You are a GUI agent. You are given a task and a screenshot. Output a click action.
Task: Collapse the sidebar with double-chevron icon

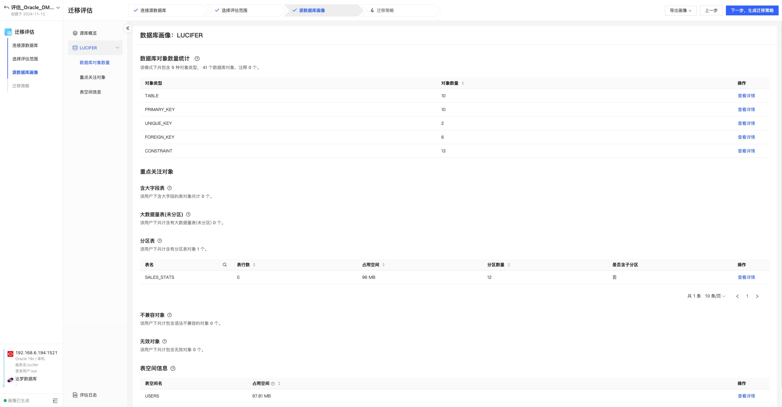pos(128,28)
